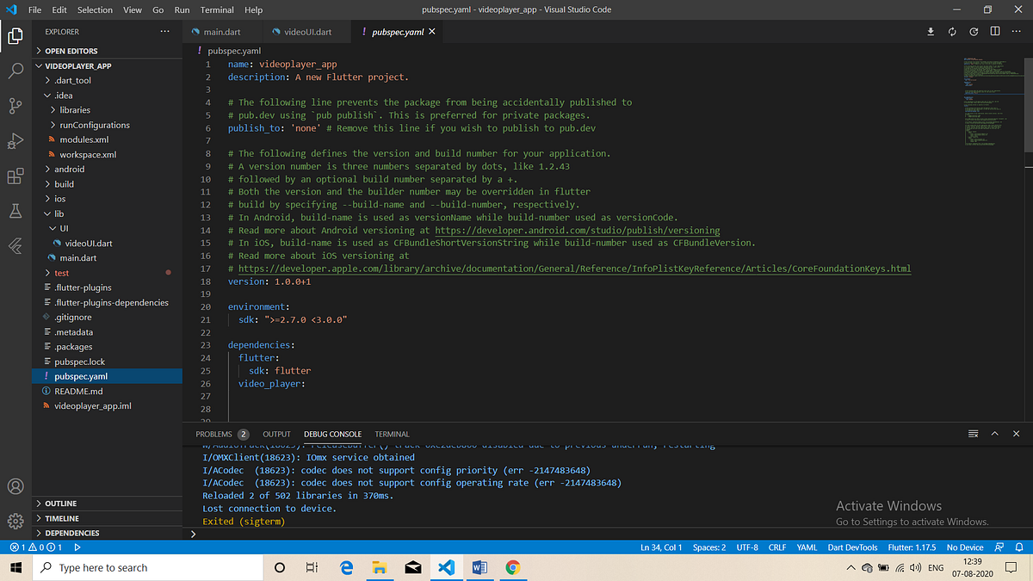
Task: Click No Device selector in status bar
Action: [965, 547]
